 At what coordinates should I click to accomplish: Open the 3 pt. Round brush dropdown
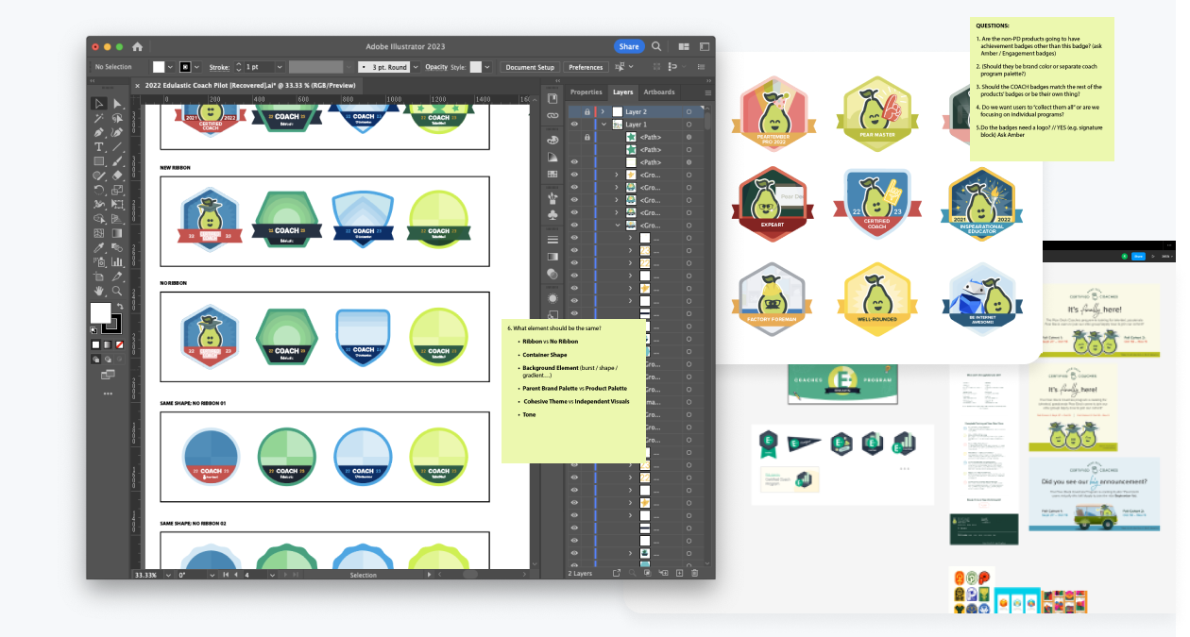(414, 67)
